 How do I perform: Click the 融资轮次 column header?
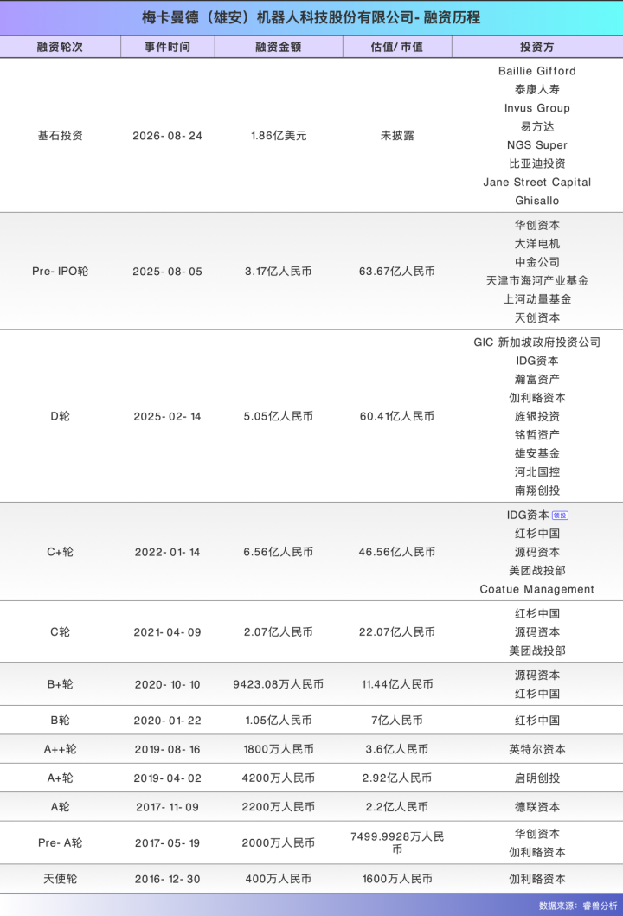[61, 47]
